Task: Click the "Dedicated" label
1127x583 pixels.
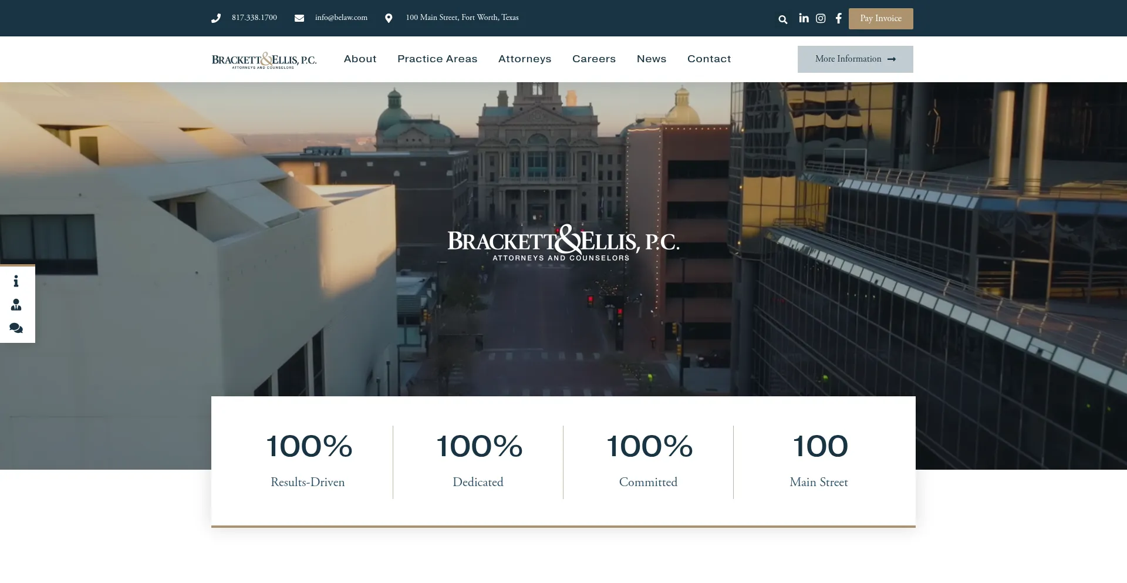Action: tap(478, 482)
